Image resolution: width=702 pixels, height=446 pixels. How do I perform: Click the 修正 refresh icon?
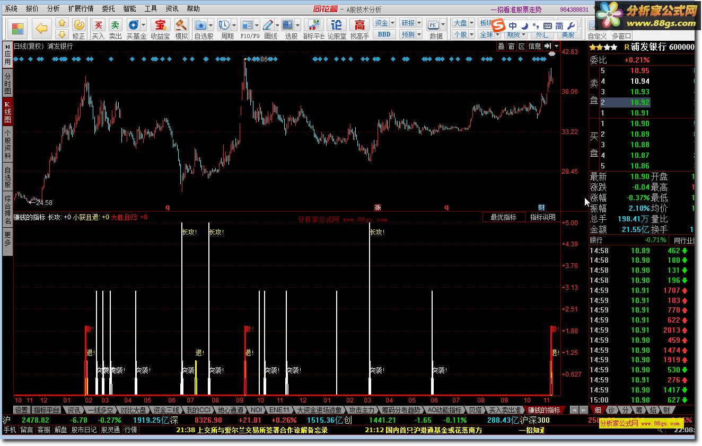[78, 25]
